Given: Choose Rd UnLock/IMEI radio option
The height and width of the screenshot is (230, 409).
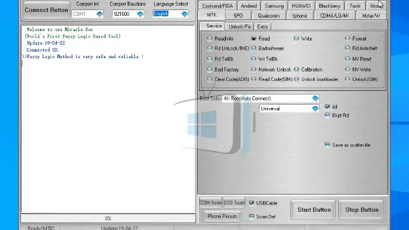Looking at the screenshot, I should pos(209,49).
